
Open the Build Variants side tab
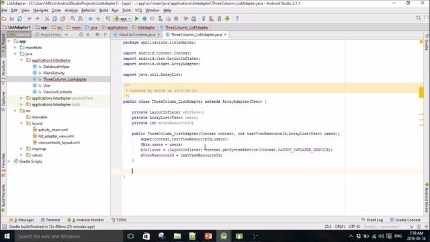pos(3,198)
